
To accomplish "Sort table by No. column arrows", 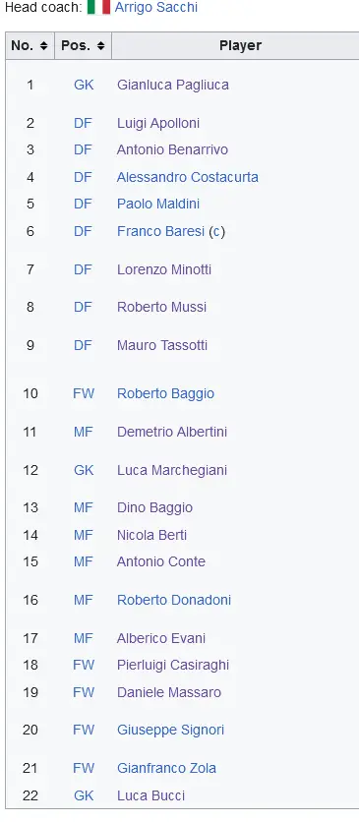I will (x=43, y=46).
